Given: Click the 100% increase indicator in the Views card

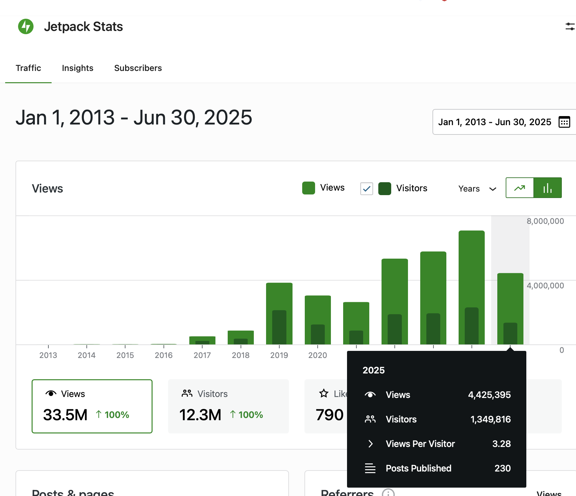Looking at the screenshot, I should pyautogui.click(x=112, y=415).
